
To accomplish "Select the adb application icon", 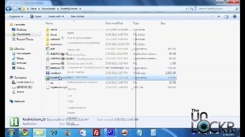I will 47,49.
